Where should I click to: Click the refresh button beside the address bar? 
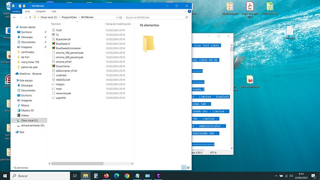(121, 17)
